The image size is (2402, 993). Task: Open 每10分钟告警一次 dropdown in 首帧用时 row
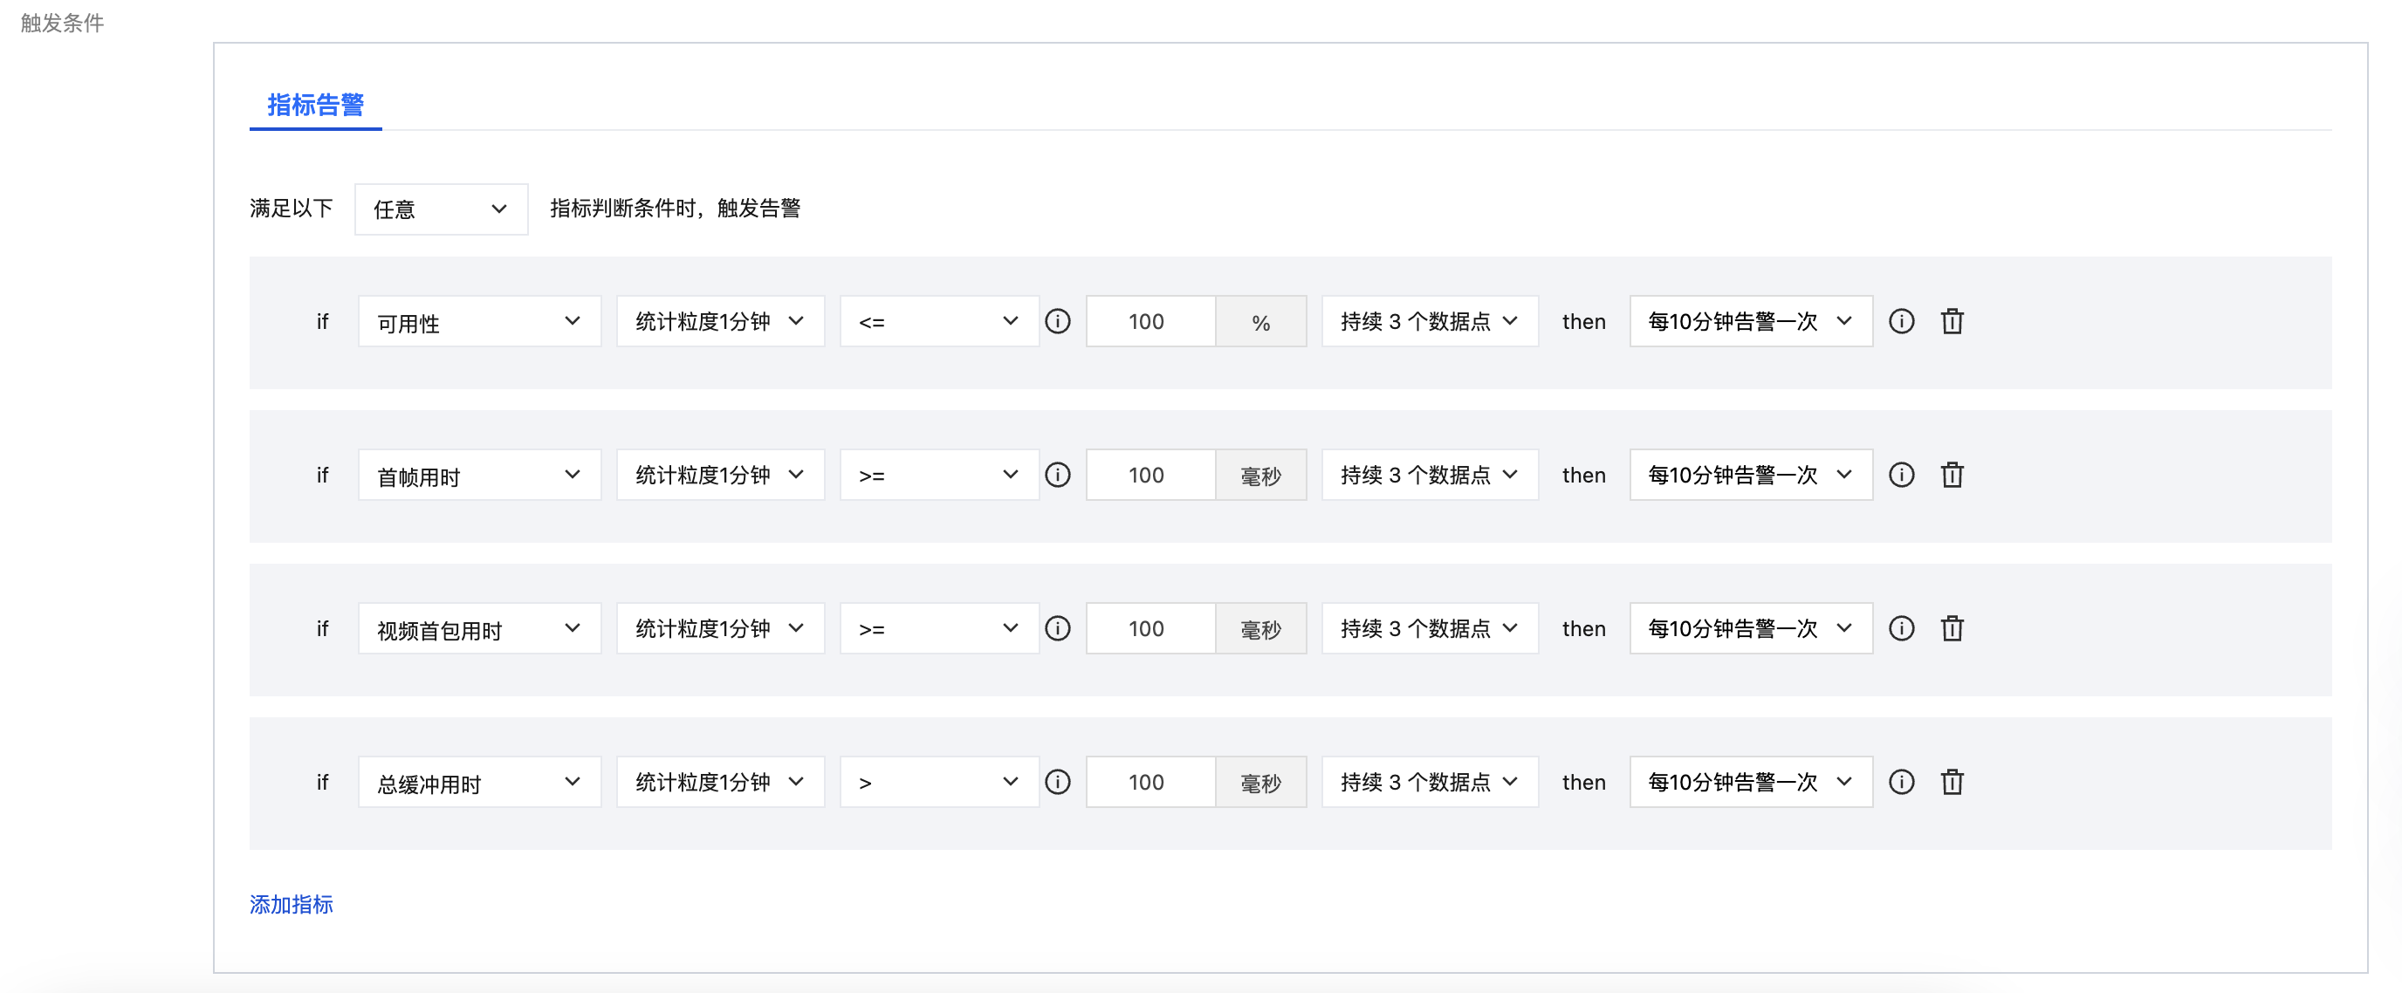(1751, 476)
